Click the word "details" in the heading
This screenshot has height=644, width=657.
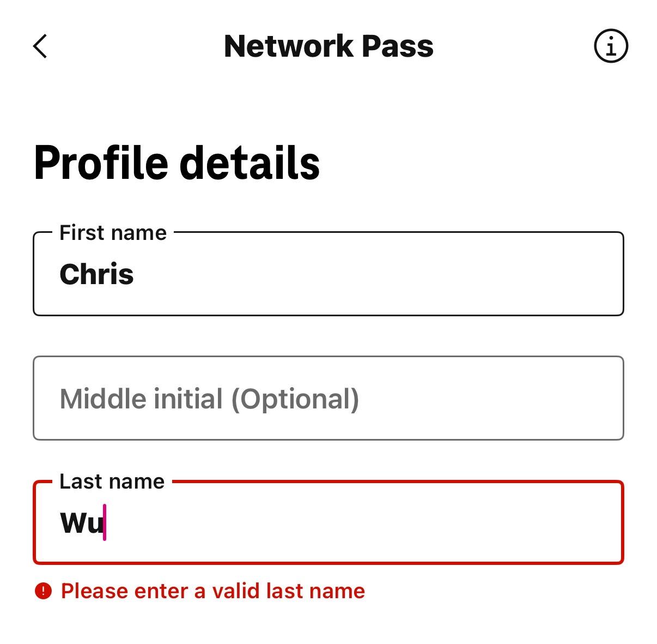tap(250, 163)
